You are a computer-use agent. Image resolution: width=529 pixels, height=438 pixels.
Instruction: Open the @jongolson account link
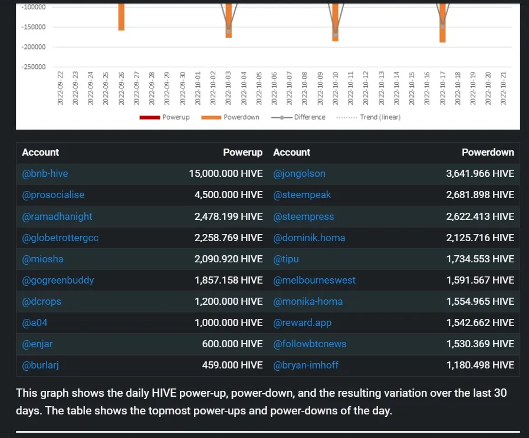[x=299, y=174]
